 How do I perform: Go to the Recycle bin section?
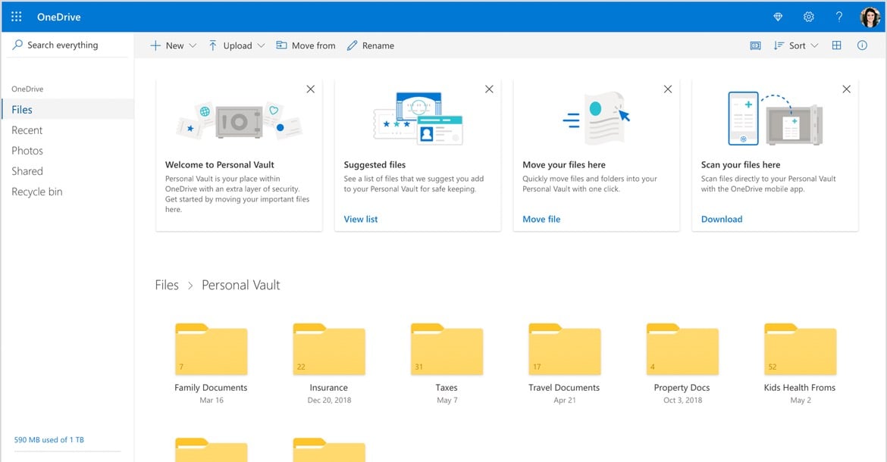pyautogui.click(x=36, y=192)
